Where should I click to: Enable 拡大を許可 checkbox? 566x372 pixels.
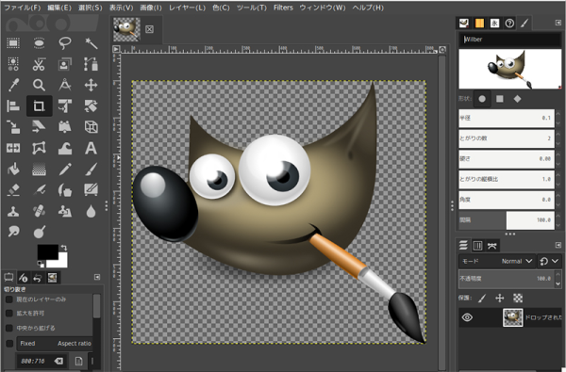(9, 314)
